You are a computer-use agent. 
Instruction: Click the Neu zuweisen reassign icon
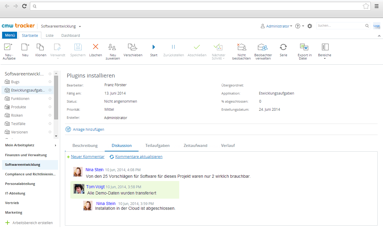pos(112,47)
